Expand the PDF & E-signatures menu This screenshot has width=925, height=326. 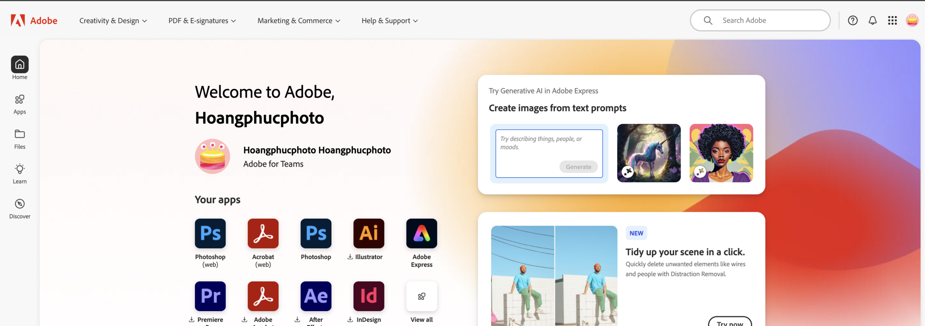(202, 21)
